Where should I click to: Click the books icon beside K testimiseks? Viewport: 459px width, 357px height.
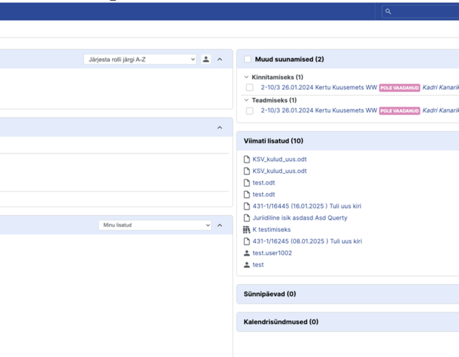tap(247, 229)
